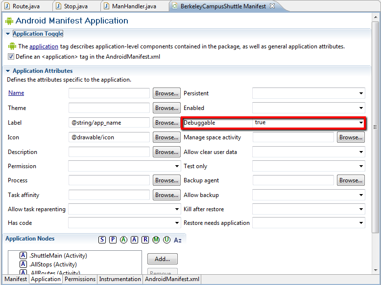Viewport: 381px width, 285px height.
Task: Toggle the Define an <application> tag checkbox
Action: click(11, 57)
